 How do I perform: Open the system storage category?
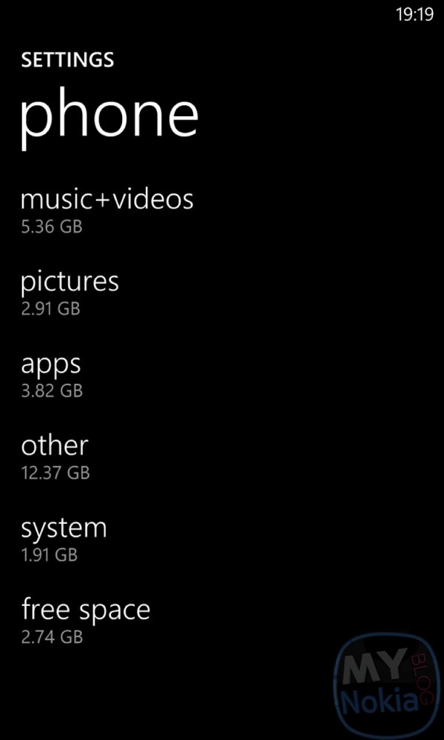(x=64, y=528)
